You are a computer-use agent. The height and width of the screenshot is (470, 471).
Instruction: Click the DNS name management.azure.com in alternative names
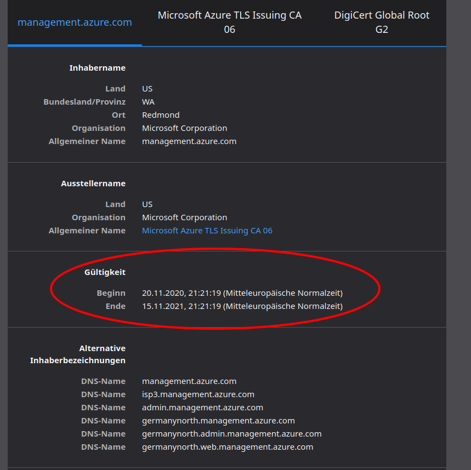click(x=189, y=381)
